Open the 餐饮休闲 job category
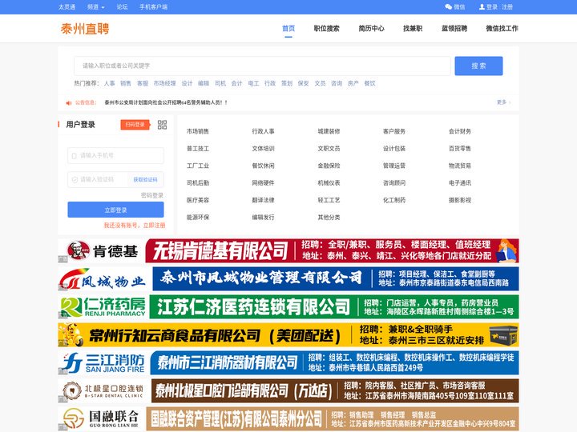Image resolution: width=577 pixels, height=432 pixels. 263,166
